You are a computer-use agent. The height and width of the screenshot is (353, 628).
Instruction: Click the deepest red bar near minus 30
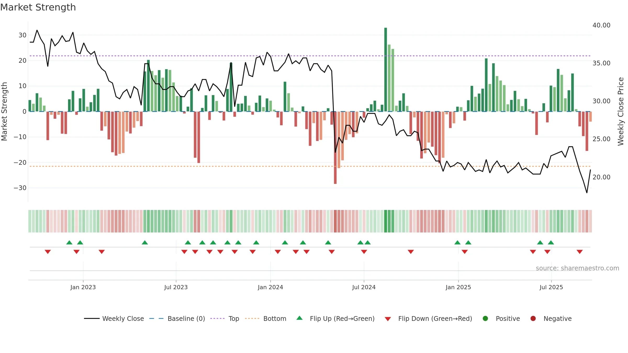click(335, 148)
